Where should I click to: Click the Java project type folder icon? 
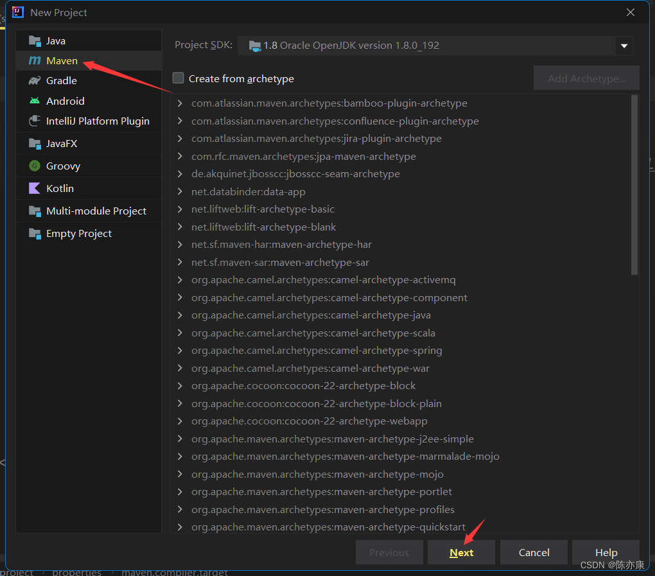(35, 41)
